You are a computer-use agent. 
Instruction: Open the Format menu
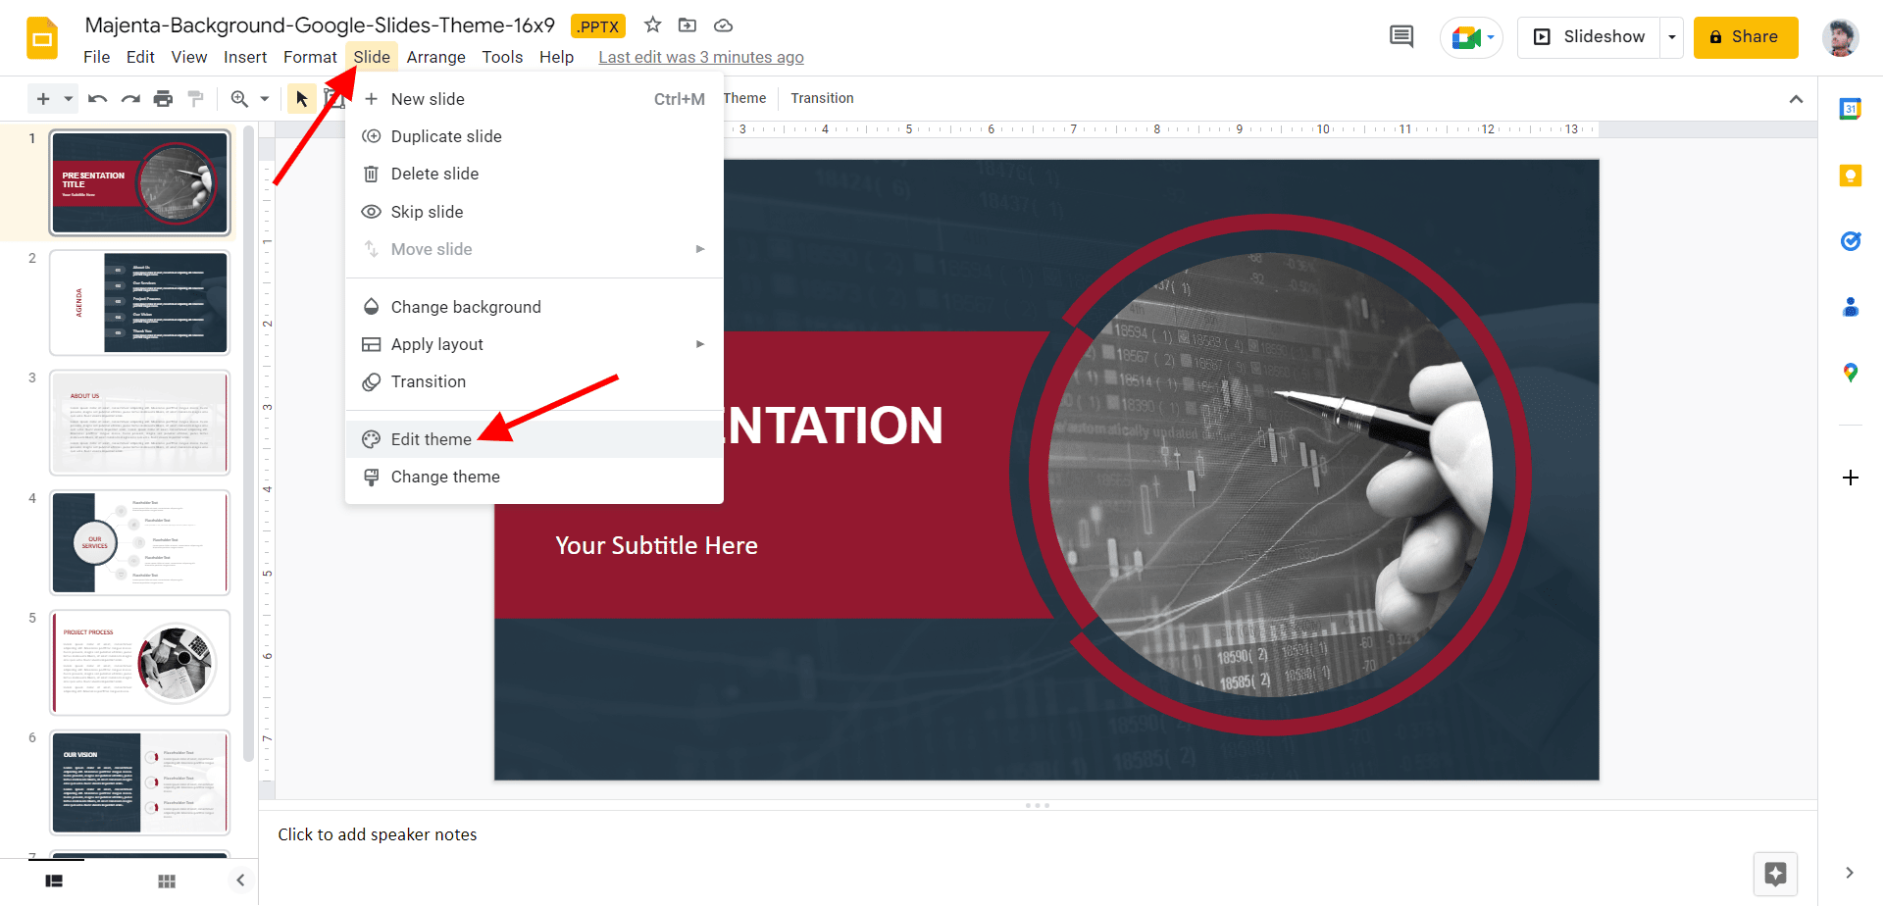coord(310,57)
